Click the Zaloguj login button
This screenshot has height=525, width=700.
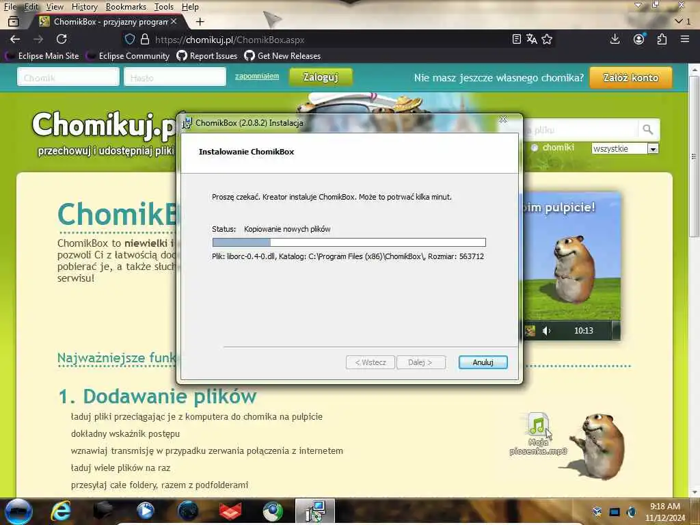click(x=321, y=77)
